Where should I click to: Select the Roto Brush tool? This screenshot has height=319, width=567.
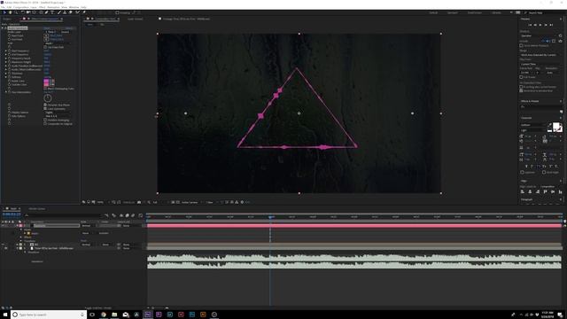pos(77,12)
